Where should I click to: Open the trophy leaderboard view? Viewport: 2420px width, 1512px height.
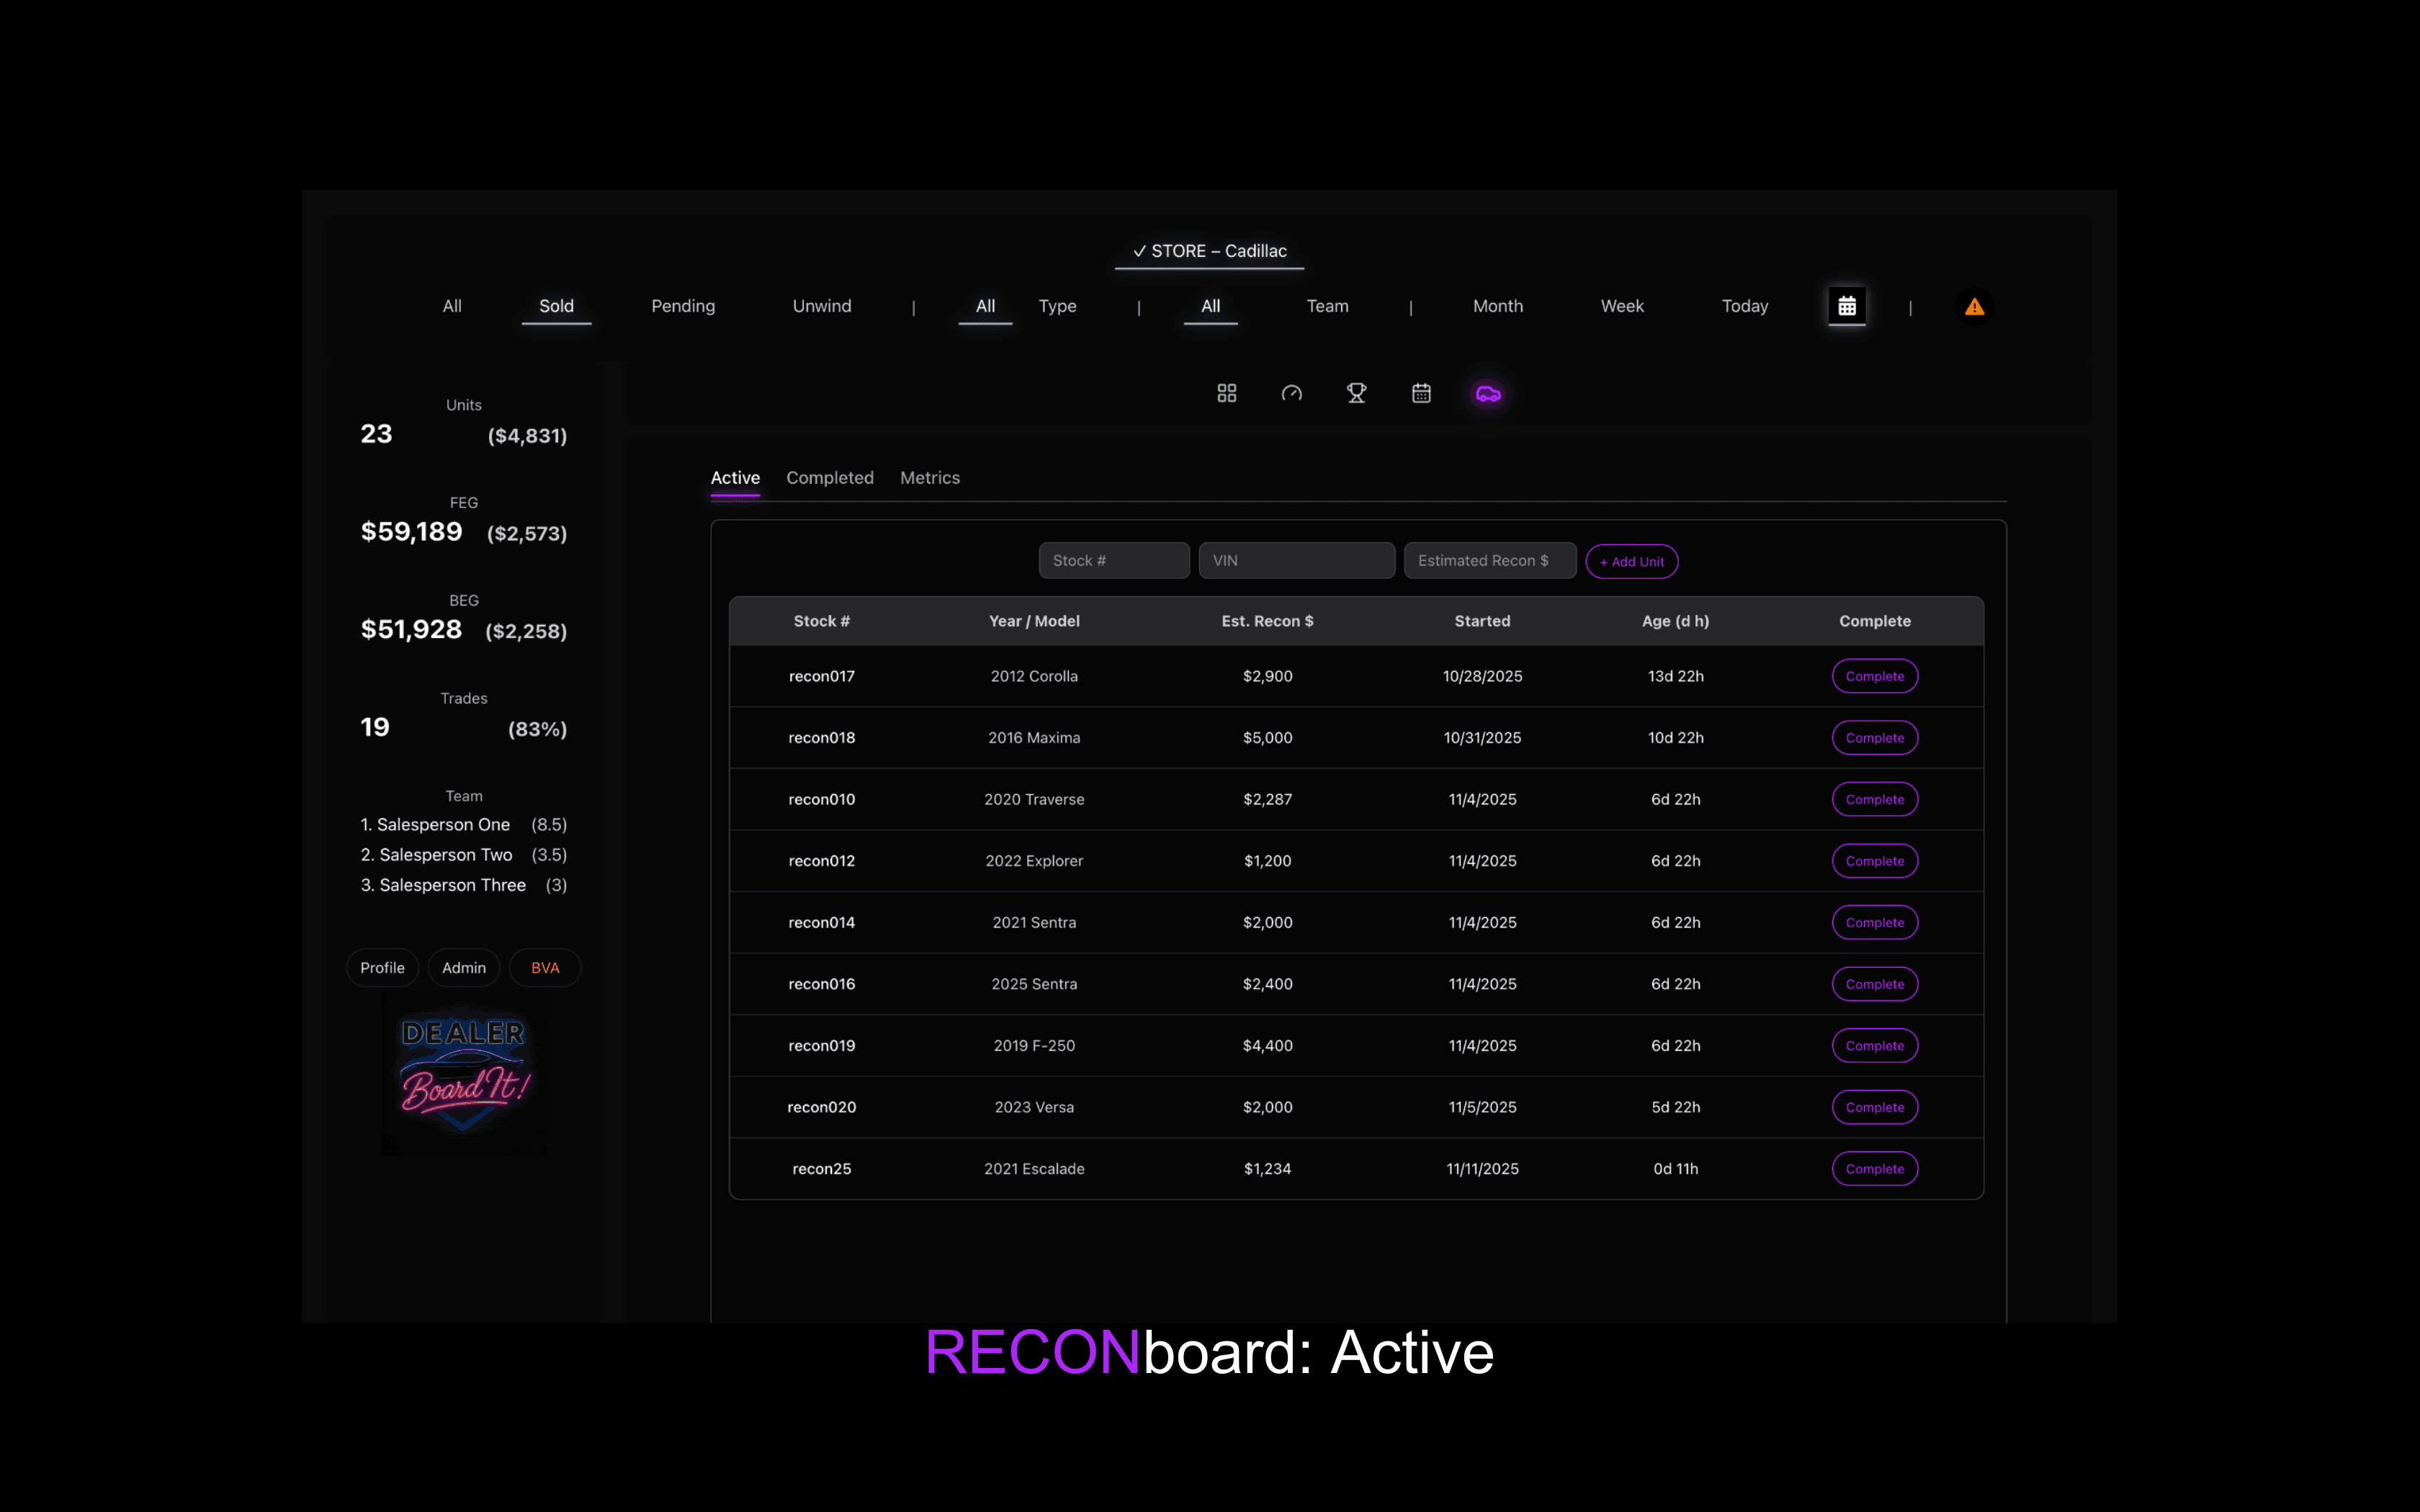(1357, 393)
